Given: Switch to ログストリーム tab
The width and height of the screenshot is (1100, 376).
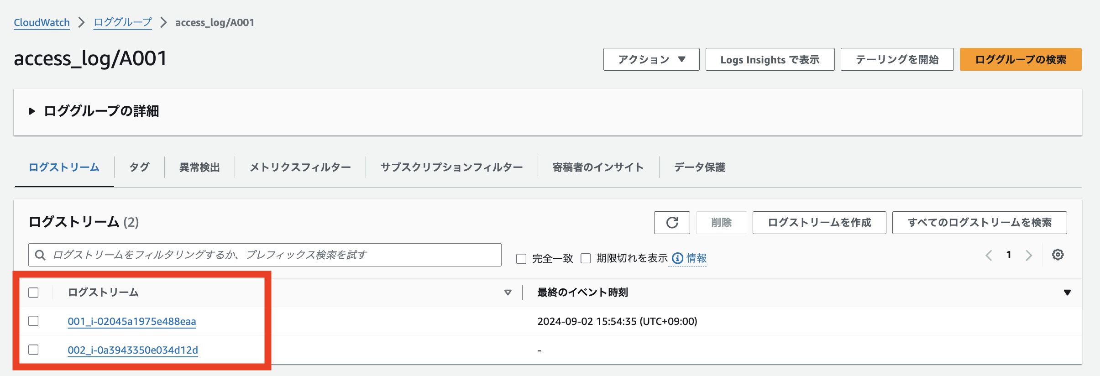Looking at the screenshot, I should (x=64, y=167).
